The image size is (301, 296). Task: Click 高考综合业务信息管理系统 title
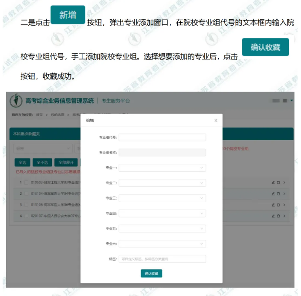point(60,101)
